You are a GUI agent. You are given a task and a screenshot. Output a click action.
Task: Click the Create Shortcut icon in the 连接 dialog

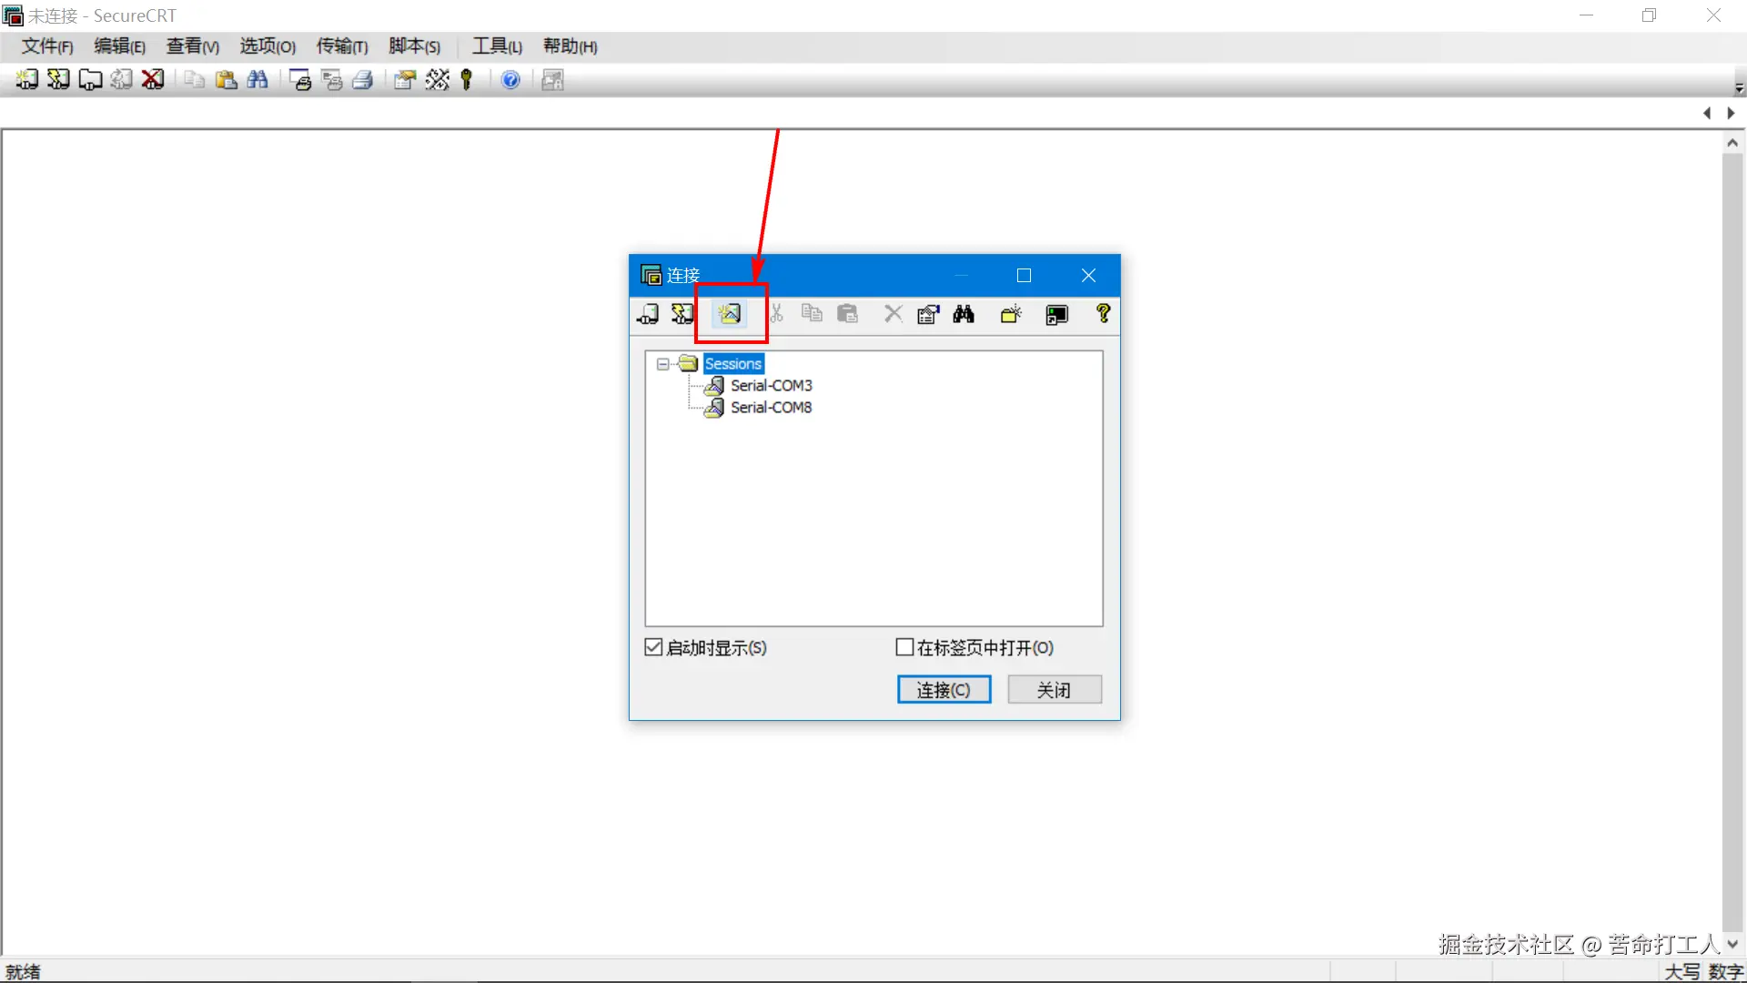pos(1056,314)
